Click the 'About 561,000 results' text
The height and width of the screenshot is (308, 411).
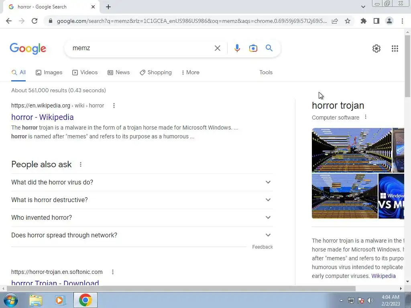pos(59,90)
